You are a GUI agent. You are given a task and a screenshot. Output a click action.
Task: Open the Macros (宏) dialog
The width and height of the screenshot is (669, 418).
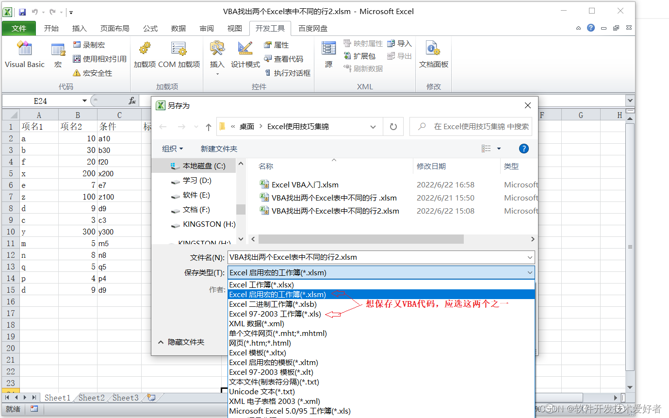tap(58, 54)
